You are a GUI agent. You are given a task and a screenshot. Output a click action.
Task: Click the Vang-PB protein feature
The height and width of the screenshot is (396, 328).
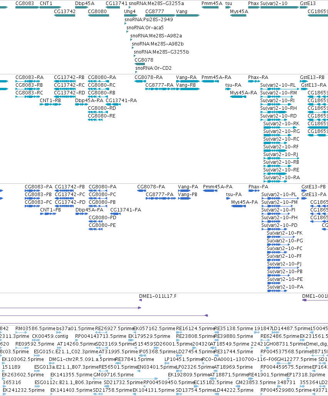184,198
